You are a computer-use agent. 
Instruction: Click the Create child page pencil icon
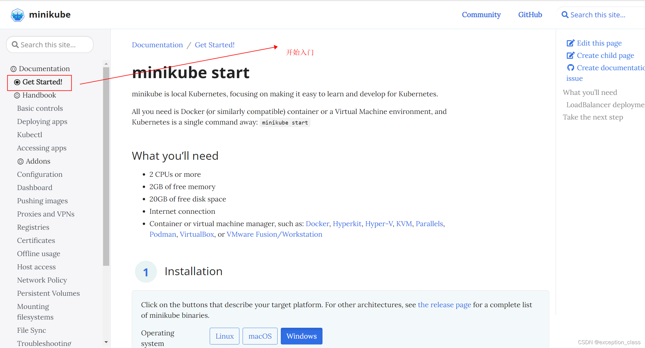(570, 56)
